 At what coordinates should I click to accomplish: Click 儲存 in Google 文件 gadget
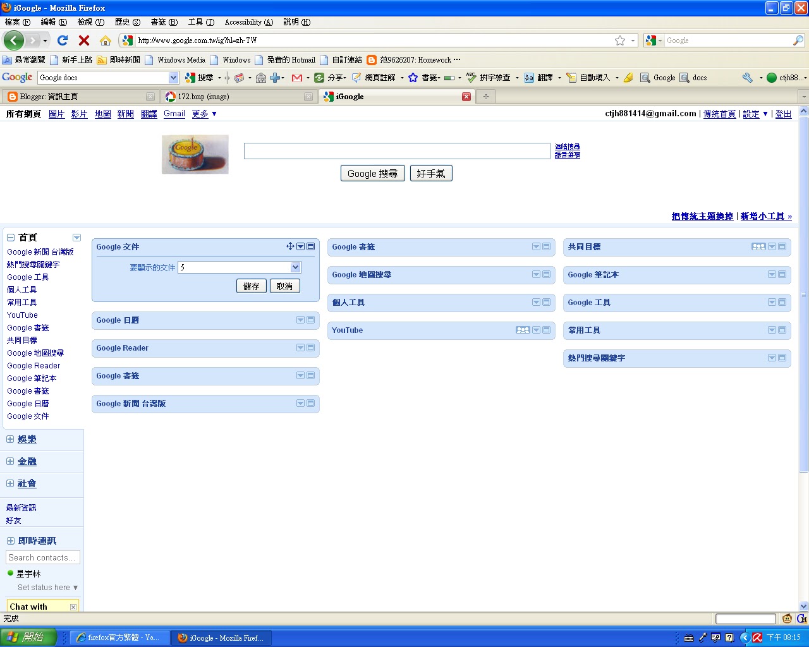(x=252, y=286)
